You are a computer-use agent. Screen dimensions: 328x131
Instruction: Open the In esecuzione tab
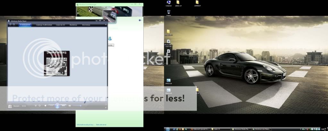coord(25,25)
